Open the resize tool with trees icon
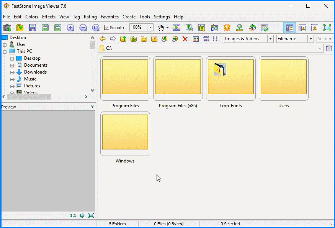The width and height of the screenshot is (335, 228). 189,28
